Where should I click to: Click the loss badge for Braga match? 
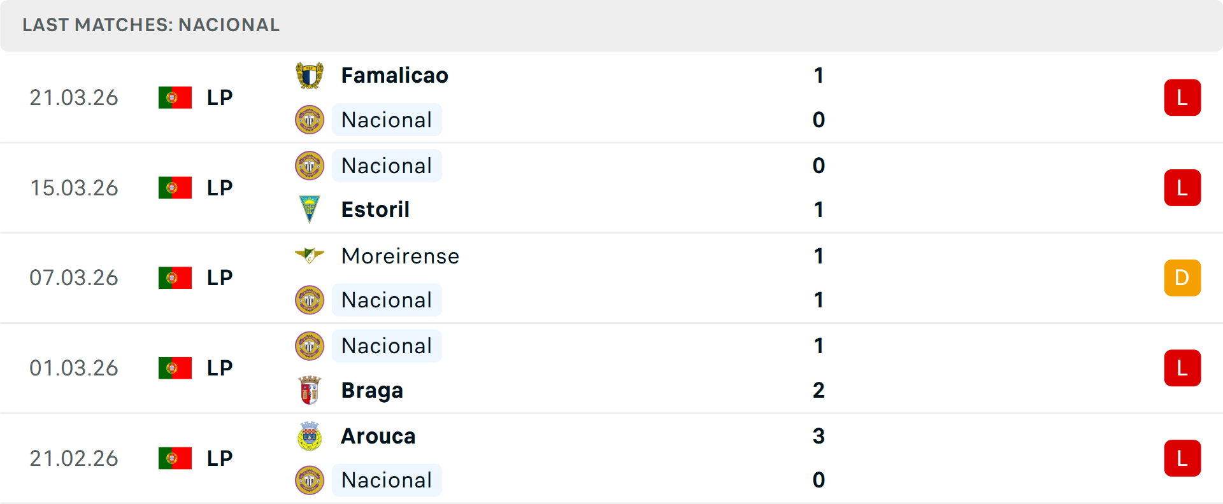click(1182, 368)
